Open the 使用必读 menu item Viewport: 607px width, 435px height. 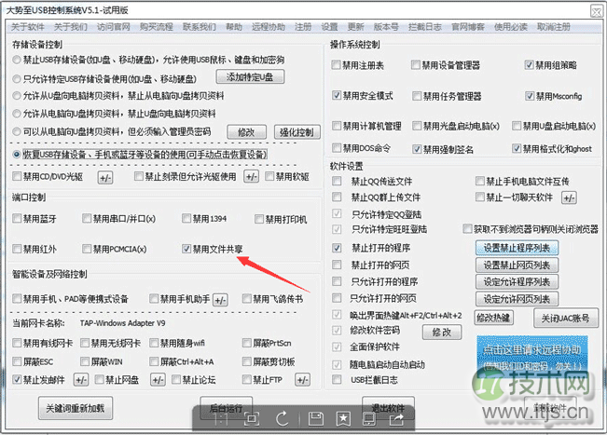510,27
